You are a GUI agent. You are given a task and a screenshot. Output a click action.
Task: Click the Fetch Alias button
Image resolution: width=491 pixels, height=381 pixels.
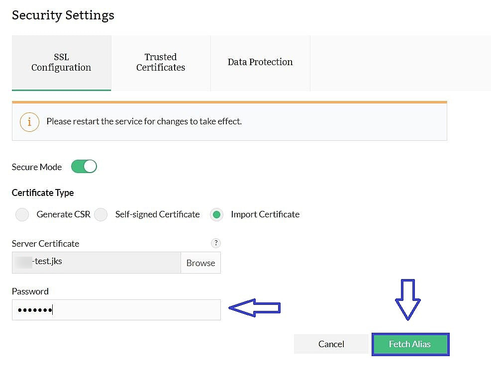[x=410, y=344]
